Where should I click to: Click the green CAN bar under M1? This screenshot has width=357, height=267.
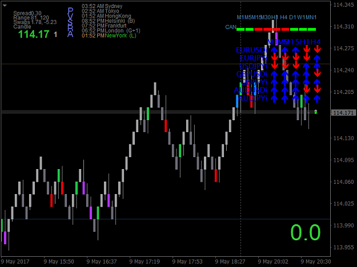(240, 29)
